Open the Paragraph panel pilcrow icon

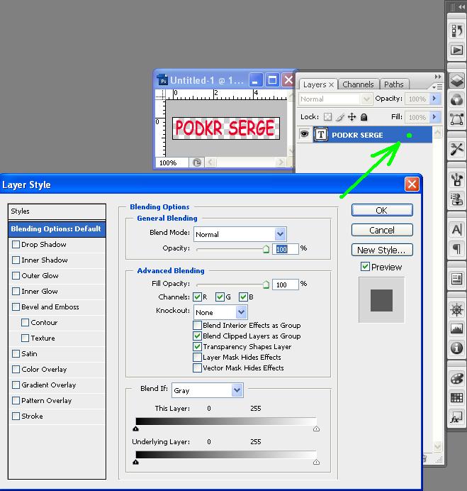tap(456, 249)
